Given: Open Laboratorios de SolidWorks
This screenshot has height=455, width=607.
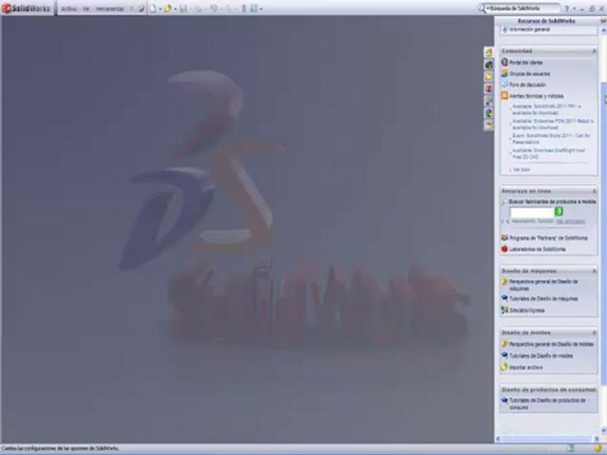Looking at the screenshot, I should coord(537,249).
